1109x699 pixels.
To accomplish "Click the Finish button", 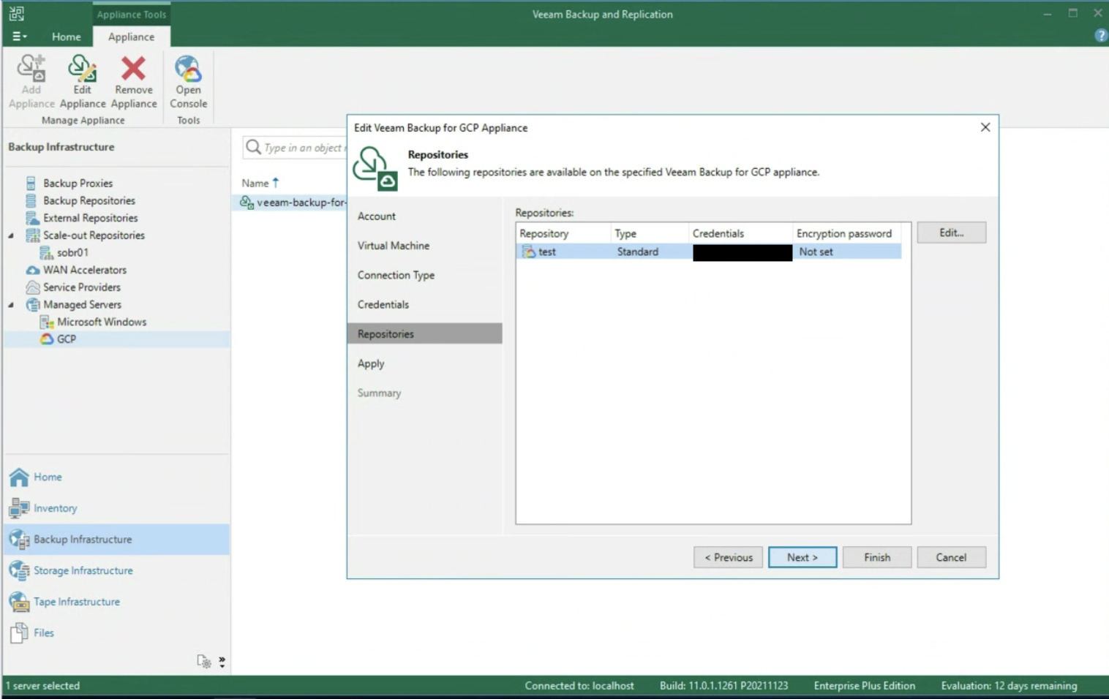I will pyautogui.click(x=877, y=557).
